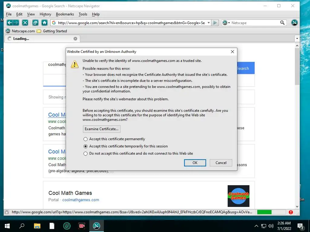The height and width of the screenshot is (232, 310).
Task: Click the Netscape.com bookmark icon
Action: [8, 31]
